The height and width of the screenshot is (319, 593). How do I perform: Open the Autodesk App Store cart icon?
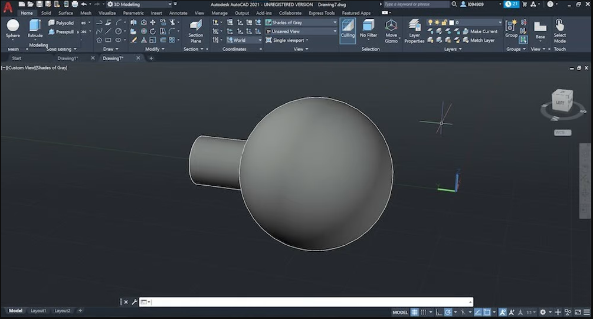[x=525, y=4]
